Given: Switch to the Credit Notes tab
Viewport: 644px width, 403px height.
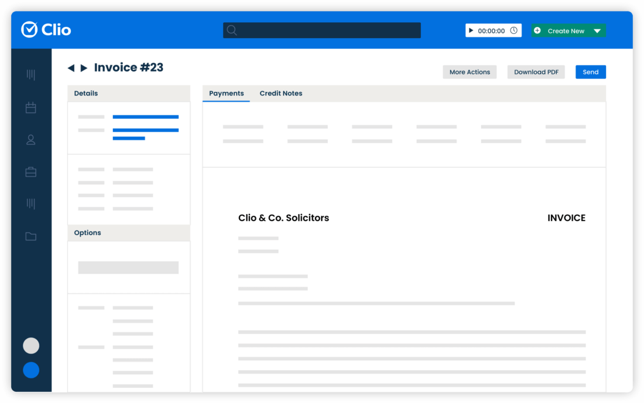Looking at the screenshot, I should point(281,93).
